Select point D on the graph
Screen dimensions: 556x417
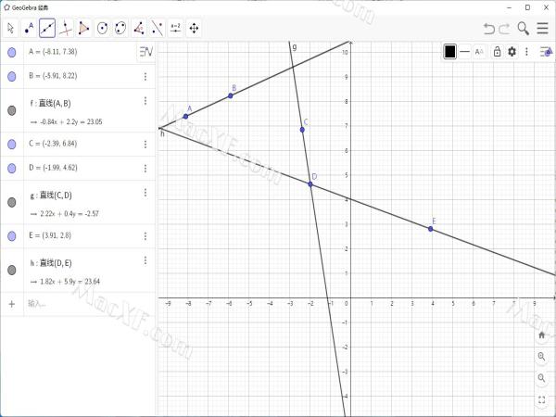click(x=310, y=184)
